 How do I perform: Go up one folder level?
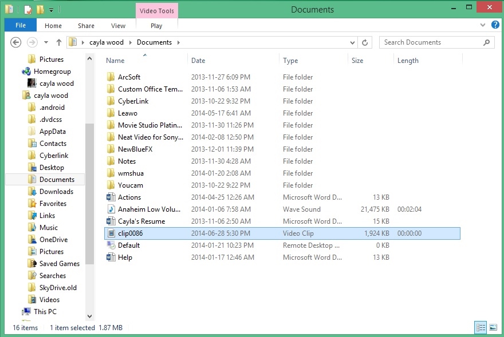pyautogui.click(x=58, y=42)
